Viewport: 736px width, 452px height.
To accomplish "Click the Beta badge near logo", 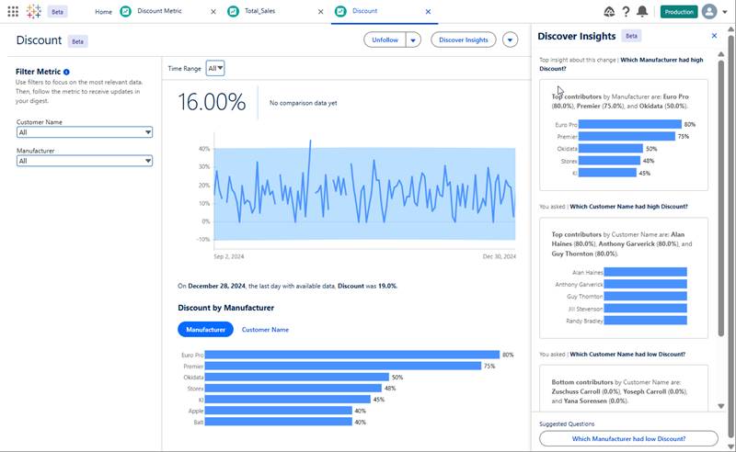I will (x=57, y=12).
